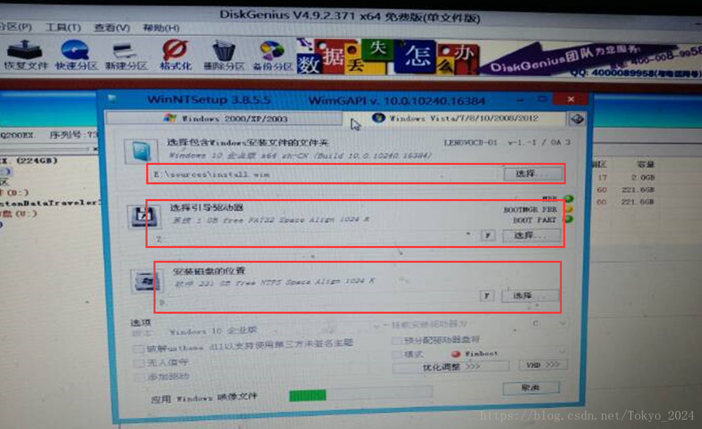Open the 帮助(H) help menu
This screenshot has height=429, width=702.
pyautogui.click(x=161, y=27)
